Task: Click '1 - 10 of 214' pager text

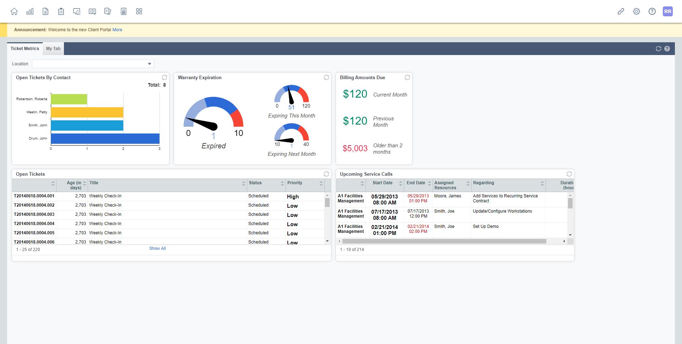Action: [x=352, y=250]
